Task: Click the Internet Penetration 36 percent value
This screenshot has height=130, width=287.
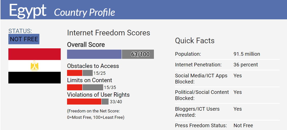Action: tap(246, 65)
